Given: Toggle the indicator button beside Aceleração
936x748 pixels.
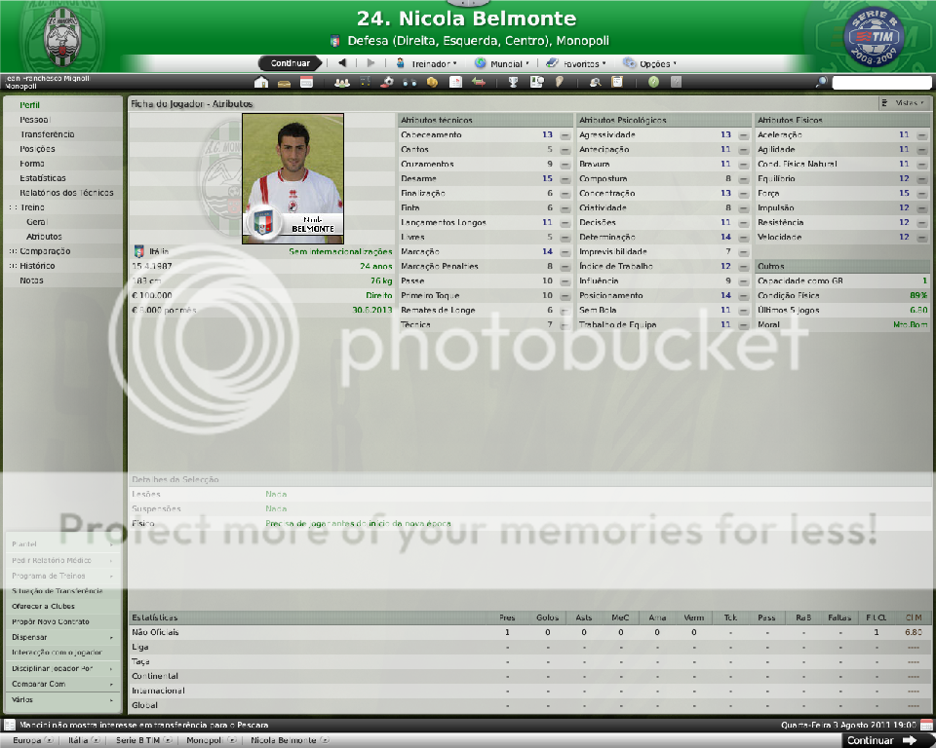Looking at the screenshot, I should pos(921,135).
